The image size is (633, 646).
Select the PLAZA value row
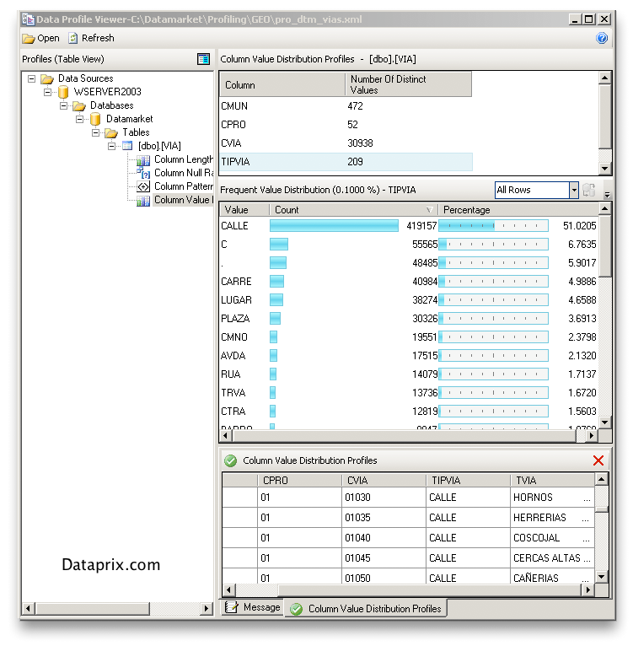(x=409, y=319)
